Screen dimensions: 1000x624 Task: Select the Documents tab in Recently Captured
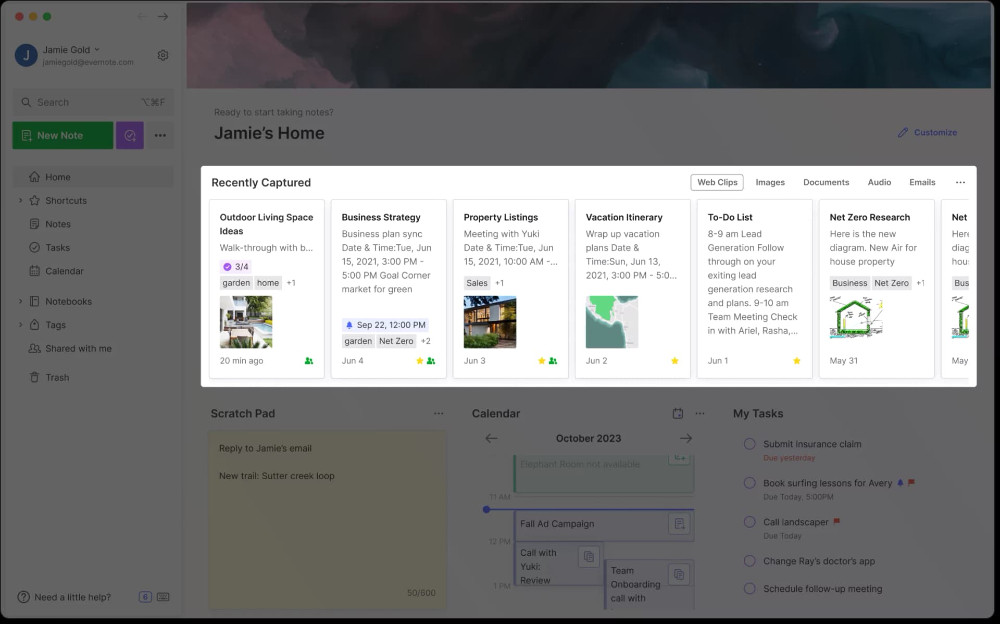click(x=826, y=182)
